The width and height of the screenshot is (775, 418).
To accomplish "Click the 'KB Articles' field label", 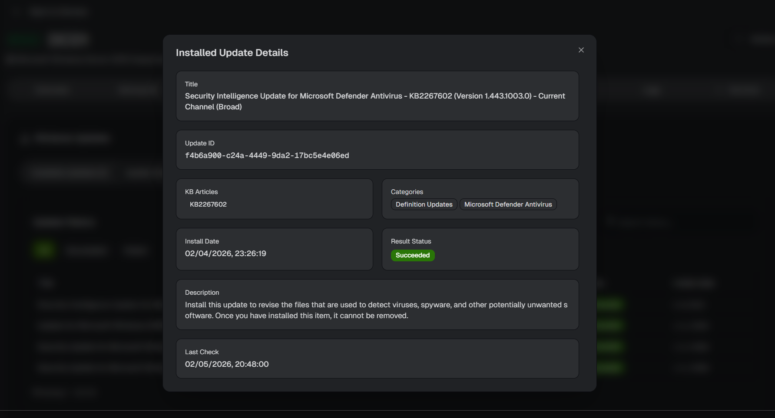I will (x=201, y=192).
